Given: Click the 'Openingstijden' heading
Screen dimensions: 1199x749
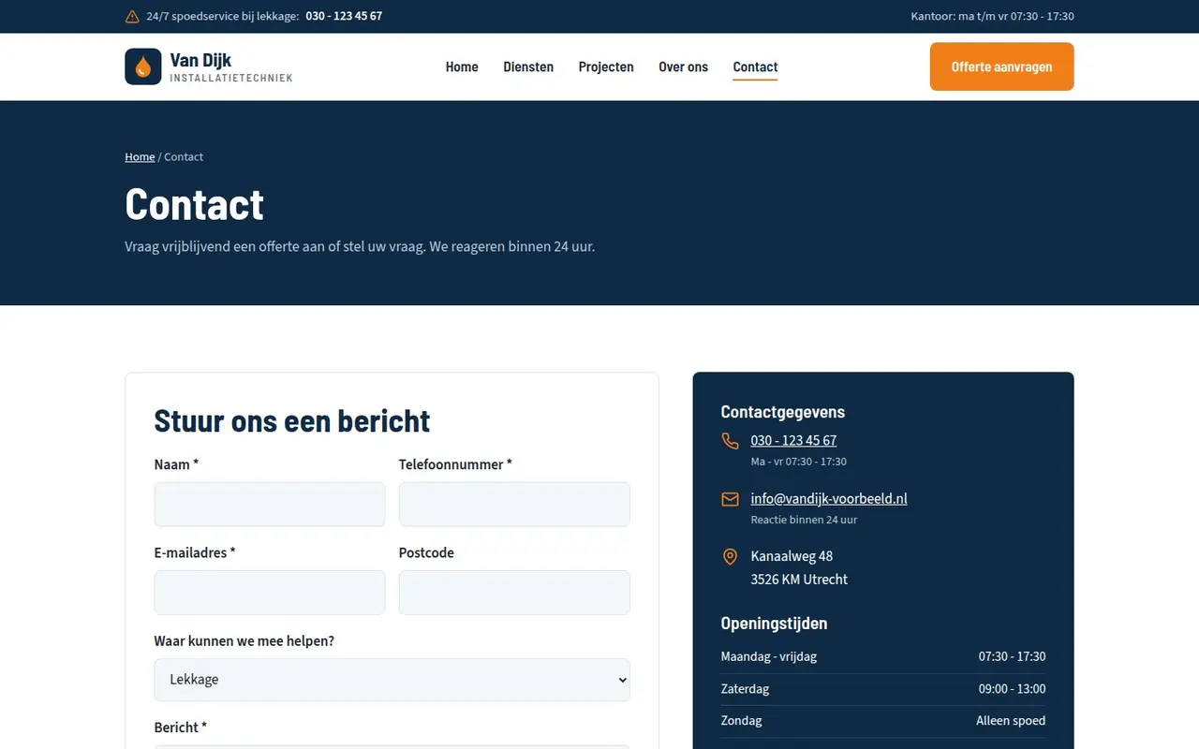Looking at the screenshot, I should pos(774,624).
